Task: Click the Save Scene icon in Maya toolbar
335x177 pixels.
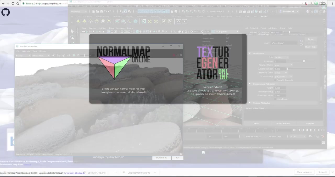Action: click(102, 11)
